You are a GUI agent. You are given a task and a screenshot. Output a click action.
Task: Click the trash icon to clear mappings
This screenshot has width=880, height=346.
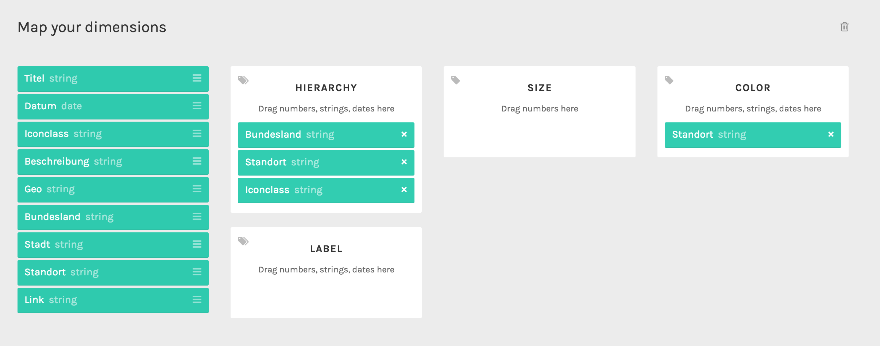point(844,27)
